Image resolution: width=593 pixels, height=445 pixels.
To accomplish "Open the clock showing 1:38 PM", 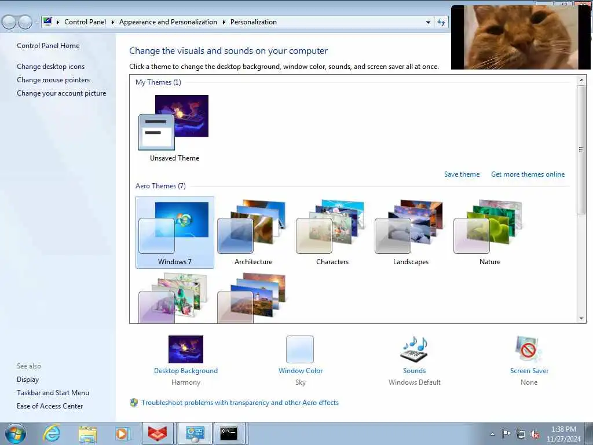I will click(563, 434).
